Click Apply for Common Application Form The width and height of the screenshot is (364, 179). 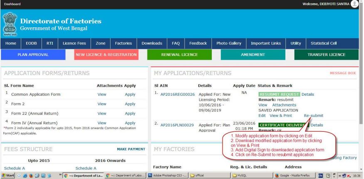click(x=130, y=94)
